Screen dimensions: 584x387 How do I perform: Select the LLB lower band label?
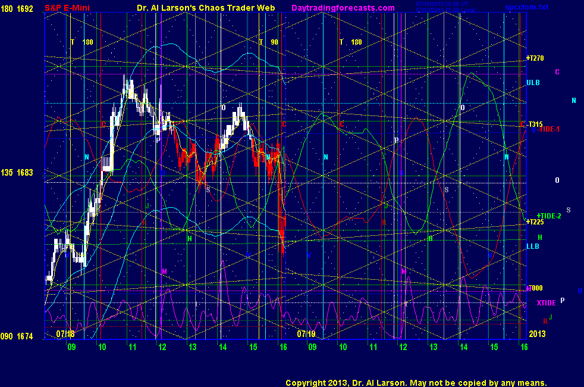click(533, 246)
